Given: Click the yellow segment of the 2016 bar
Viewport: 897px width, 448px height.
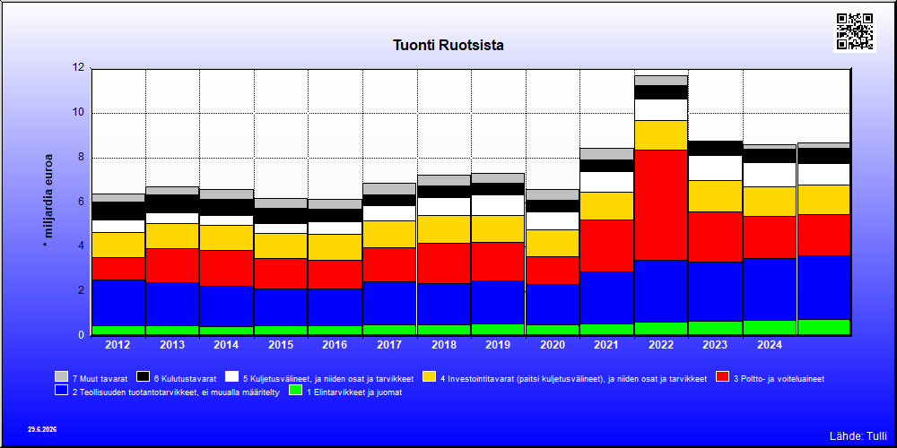Looking at the screenshot, I should 335,247.
